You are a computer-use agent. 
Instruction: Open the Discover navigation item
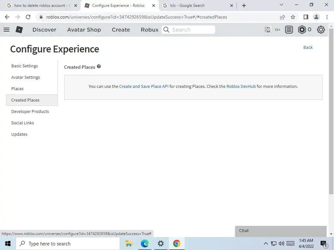44,30
